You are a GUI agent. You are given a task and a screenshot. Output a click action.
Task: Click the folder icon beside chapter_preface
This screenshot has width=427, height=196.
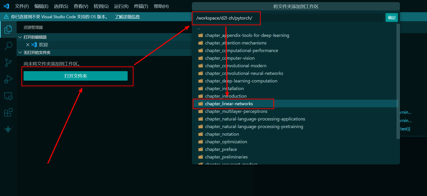(x=200, y=149)
